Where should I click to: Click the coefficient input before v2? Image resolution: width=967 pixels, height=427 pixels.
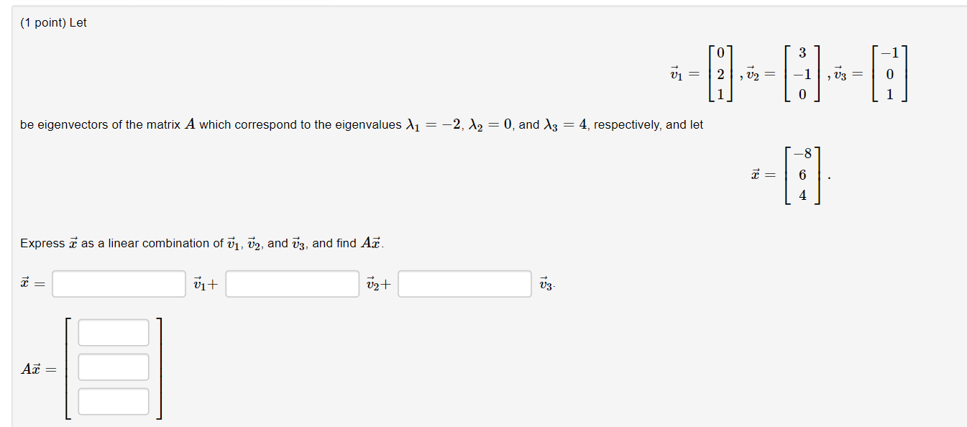(291, 283)
